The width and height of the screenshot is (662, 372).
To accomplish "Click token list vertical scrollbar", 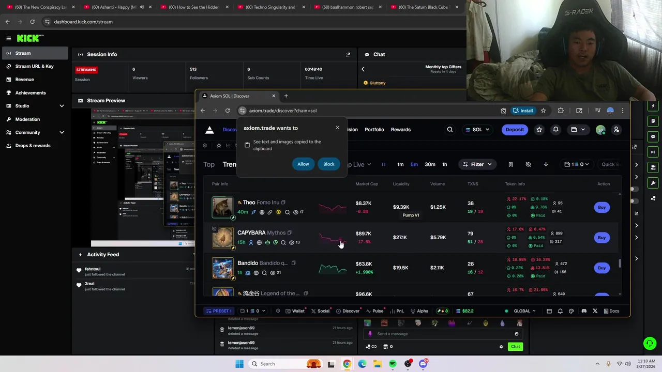I will [x=620, y=263].
